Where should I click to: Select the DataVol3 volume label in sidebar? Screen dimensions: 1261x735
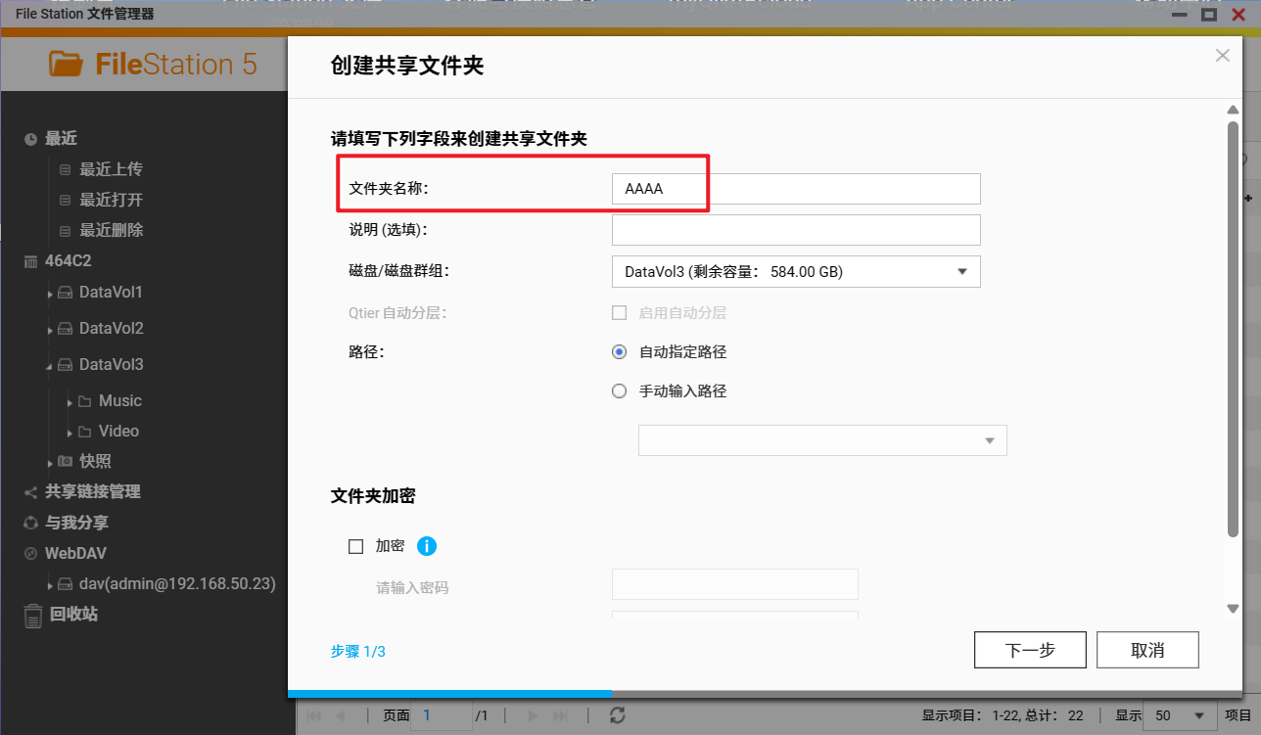[112, 364]
